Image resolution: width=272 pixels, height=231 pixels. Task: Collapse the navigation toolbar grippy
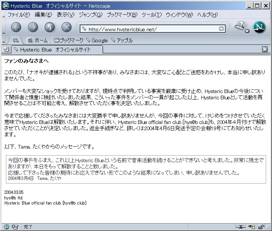[3, 27]
